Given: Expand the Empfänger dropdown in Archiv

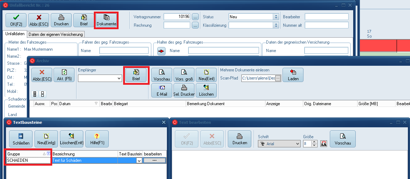Looking at the screenshot, I should pos(119,78).
